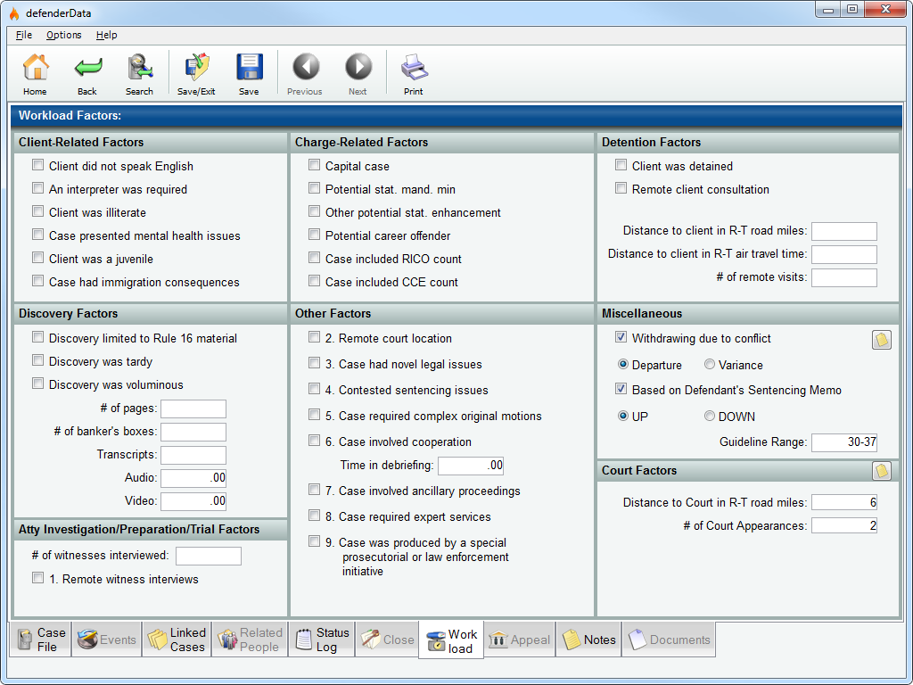Open the note icon in Miscellaneous section
913x685 pixels.
882,340
